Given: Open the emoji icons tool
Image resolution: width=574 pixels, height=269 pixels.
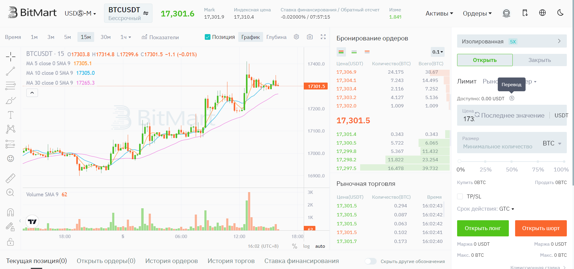Looking at the screenshot, I should click(x=10, y=159).
